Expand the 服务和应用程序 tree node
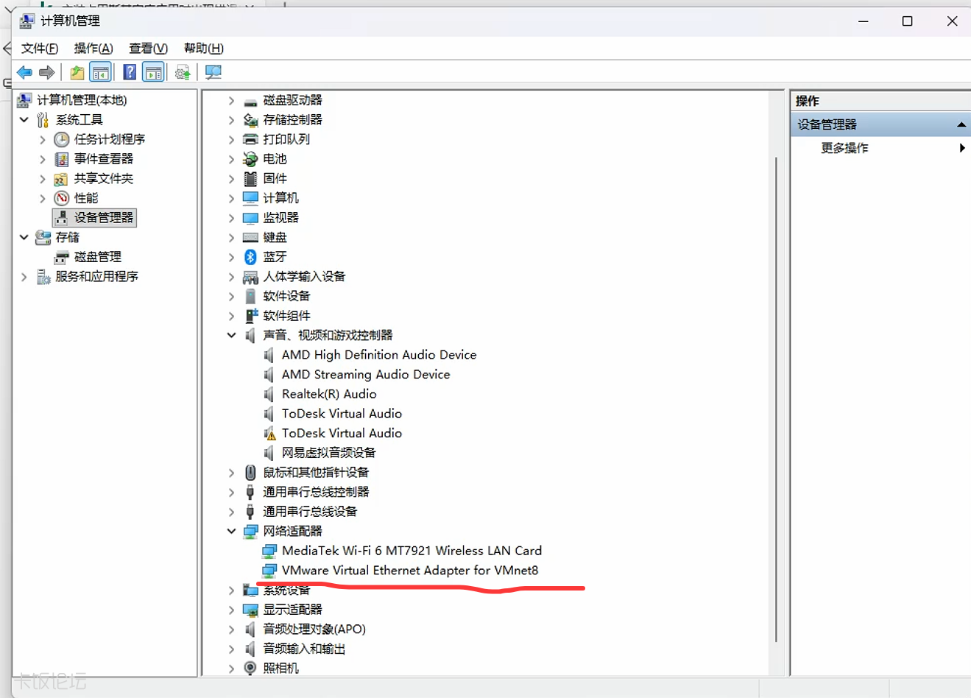Image resolution: width=971 pixels, height=698 pixels. coord(24,277)
